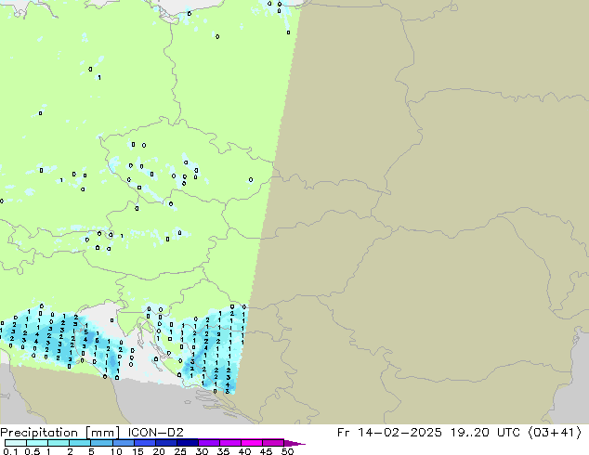Click the '45' legend scale label
Image resolution: width=589 pixels, height=455 pixels.
[x=266, y=451]
